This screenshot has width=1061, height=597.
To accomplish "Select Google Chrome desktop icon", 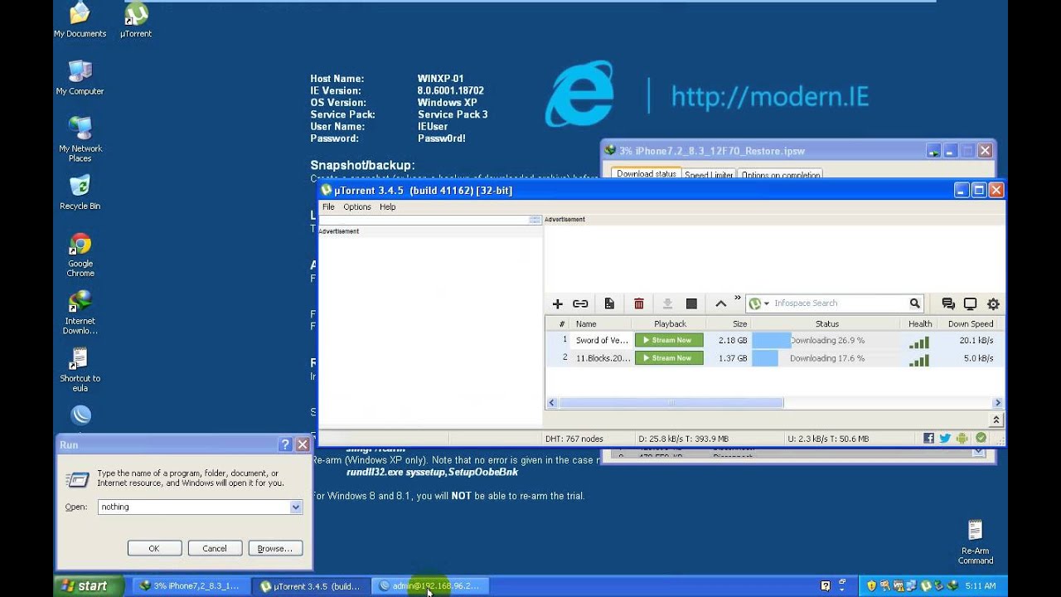I will (80, 255).
